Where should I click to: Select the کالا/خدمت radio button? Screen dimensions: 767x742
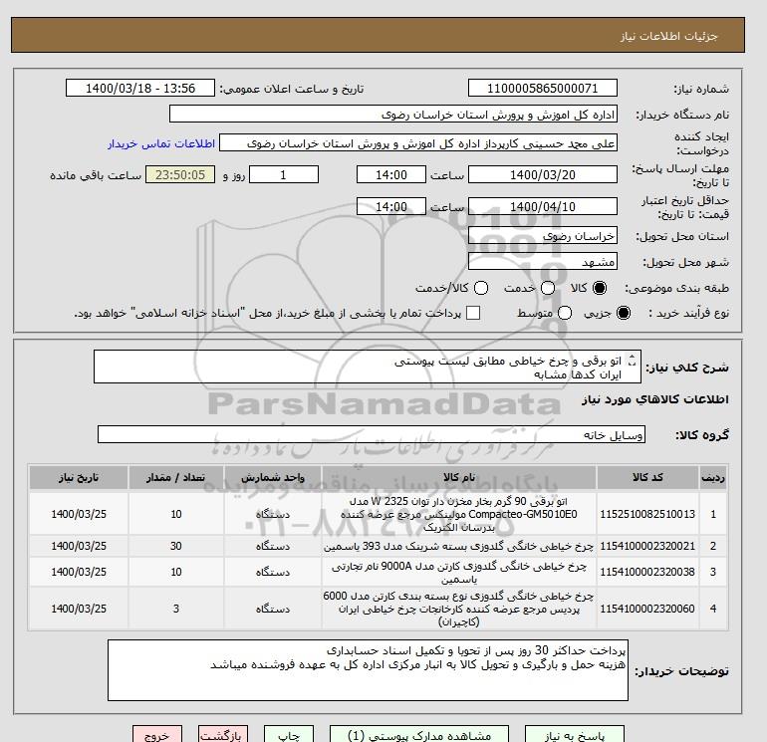coord(481,288)
